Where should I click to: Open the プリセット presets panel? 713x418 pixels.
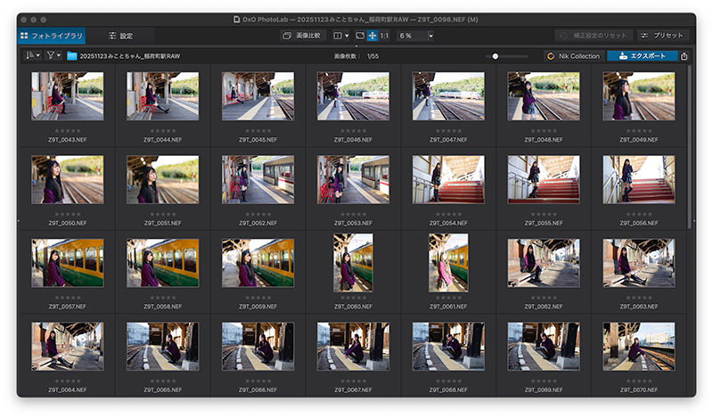663,36
